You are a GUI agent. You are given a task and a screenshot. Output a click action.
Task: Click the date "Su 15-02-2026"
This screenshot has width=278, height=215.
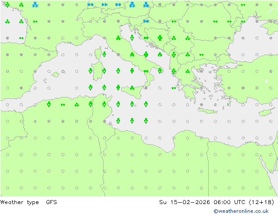[185, 202]
